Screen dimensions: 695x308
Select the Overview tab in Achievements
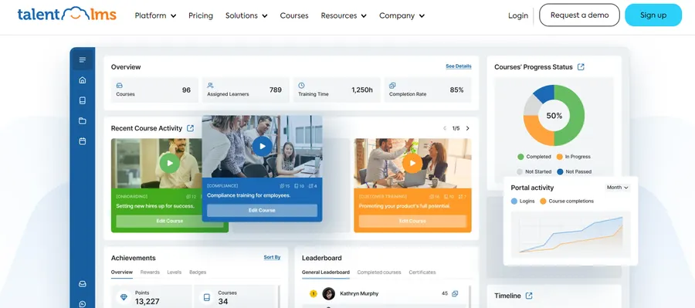(x=122, y=272)
